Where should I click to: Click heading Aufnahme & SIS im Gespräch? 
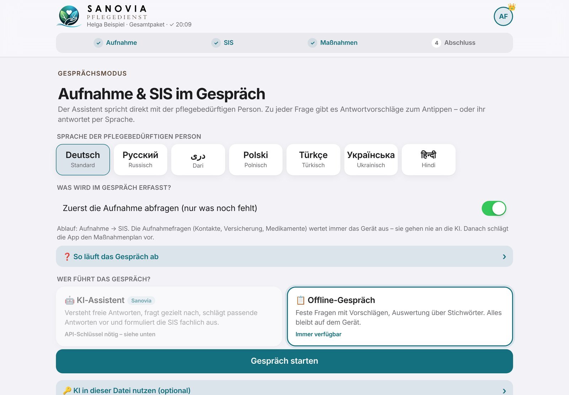click(161, 94)
